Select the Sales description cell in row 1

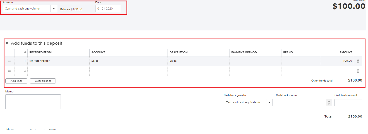click(199, 61)
